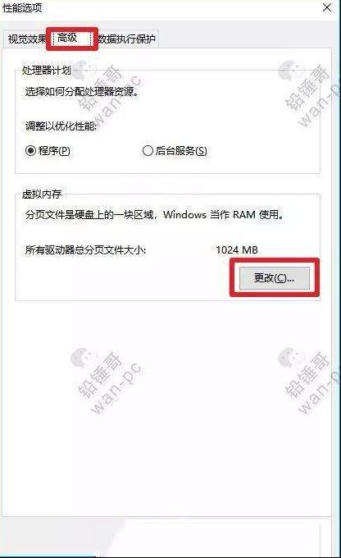341x558 pixels.
Task: Select the 程序(P) radio button
Action: 48,151
